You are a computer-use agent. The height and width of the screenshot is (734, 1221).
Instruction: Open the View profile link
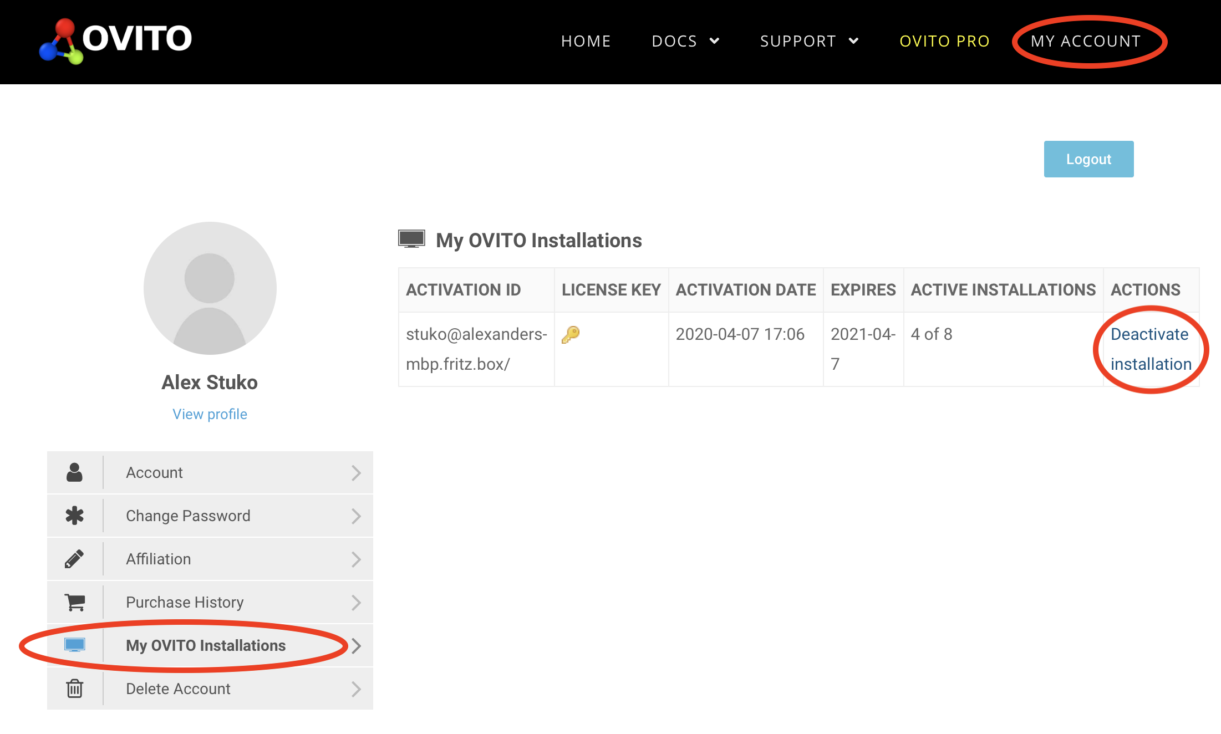(x=210, y=414)
